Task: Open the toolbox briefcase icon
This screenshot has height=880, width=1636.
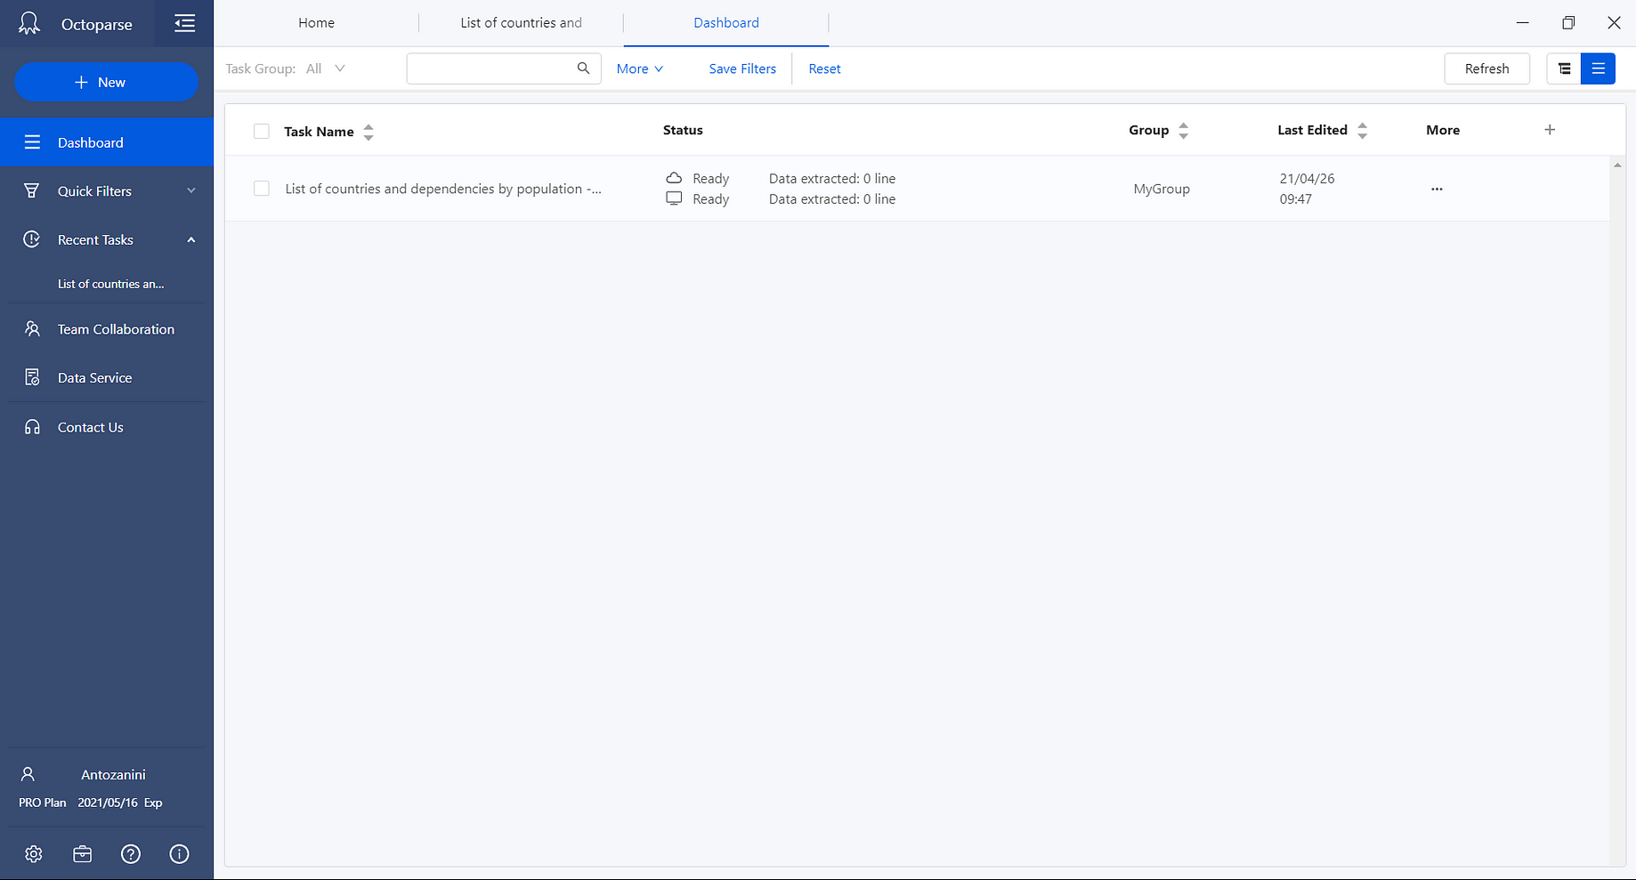Action: click(x=83, y=854)
